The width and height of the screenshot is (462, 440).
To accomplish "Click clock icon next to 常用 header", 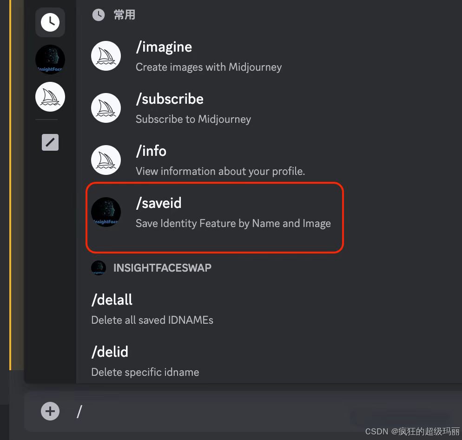I will coord(99,15).
